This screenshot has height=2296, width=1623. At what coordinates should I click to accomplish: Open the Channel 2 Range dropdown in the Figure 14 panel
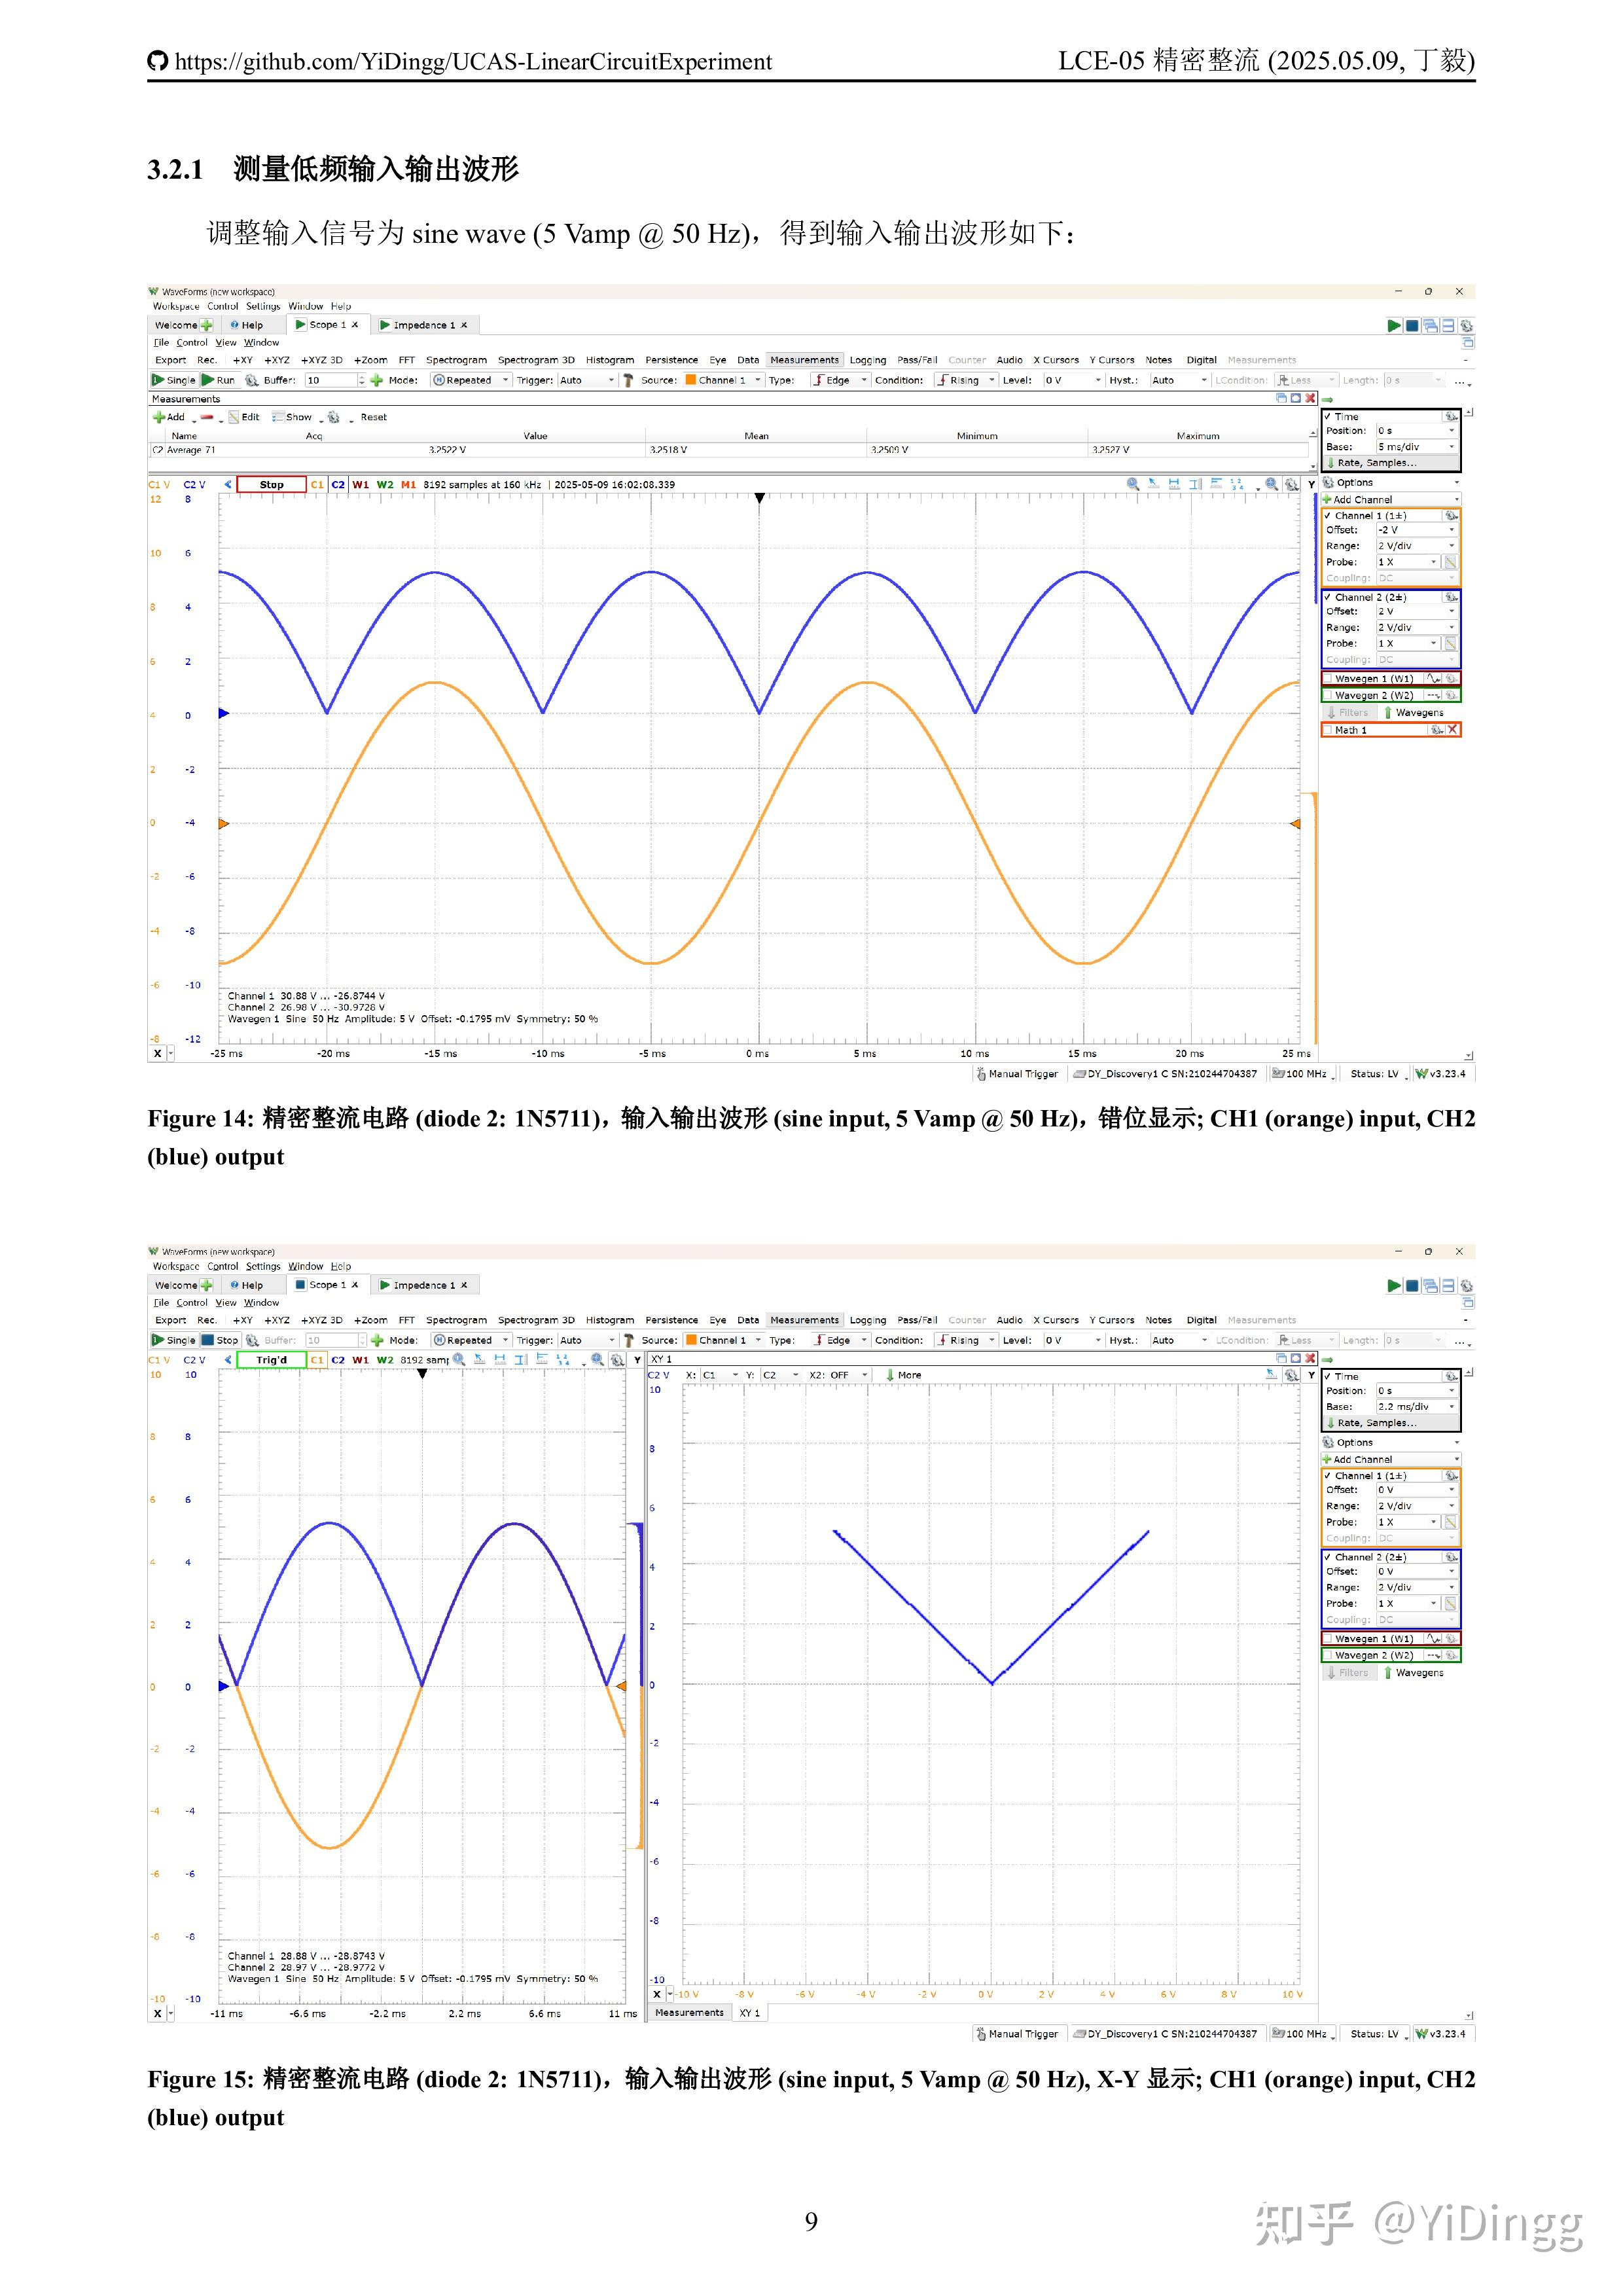coord(1417,627)
